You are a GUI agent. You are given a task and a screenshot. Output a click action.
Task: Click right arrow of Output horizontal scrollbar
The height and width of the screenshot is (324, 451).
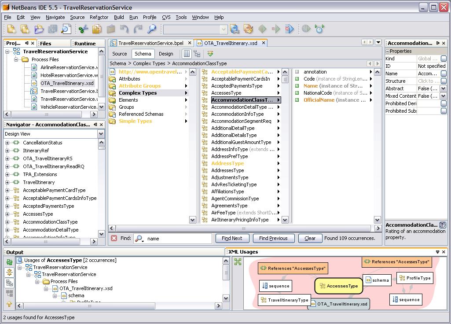(219, 306)
